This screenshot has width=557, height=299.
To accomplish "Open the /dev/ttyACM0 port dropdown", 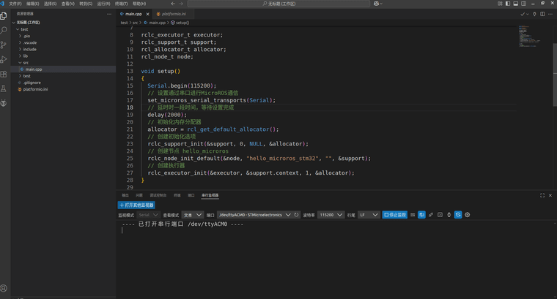I will pos(254,215).
